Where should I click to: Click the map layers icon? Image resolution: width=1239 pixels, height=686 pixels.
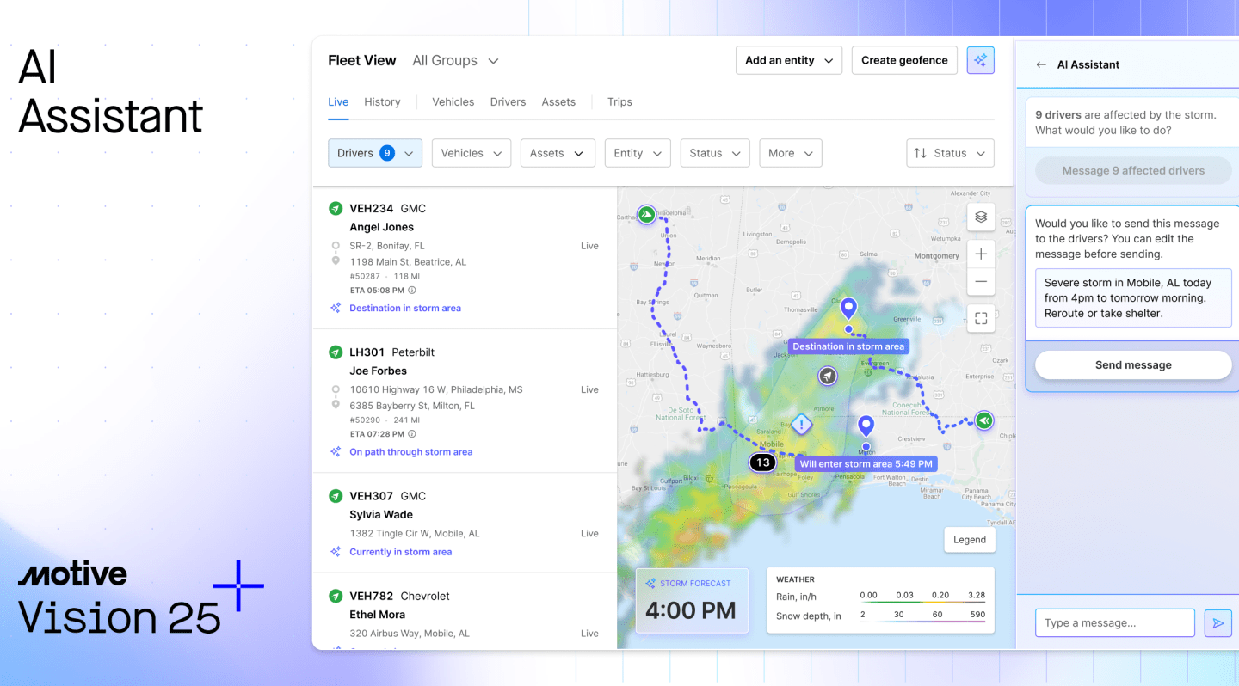coord(980,217)
